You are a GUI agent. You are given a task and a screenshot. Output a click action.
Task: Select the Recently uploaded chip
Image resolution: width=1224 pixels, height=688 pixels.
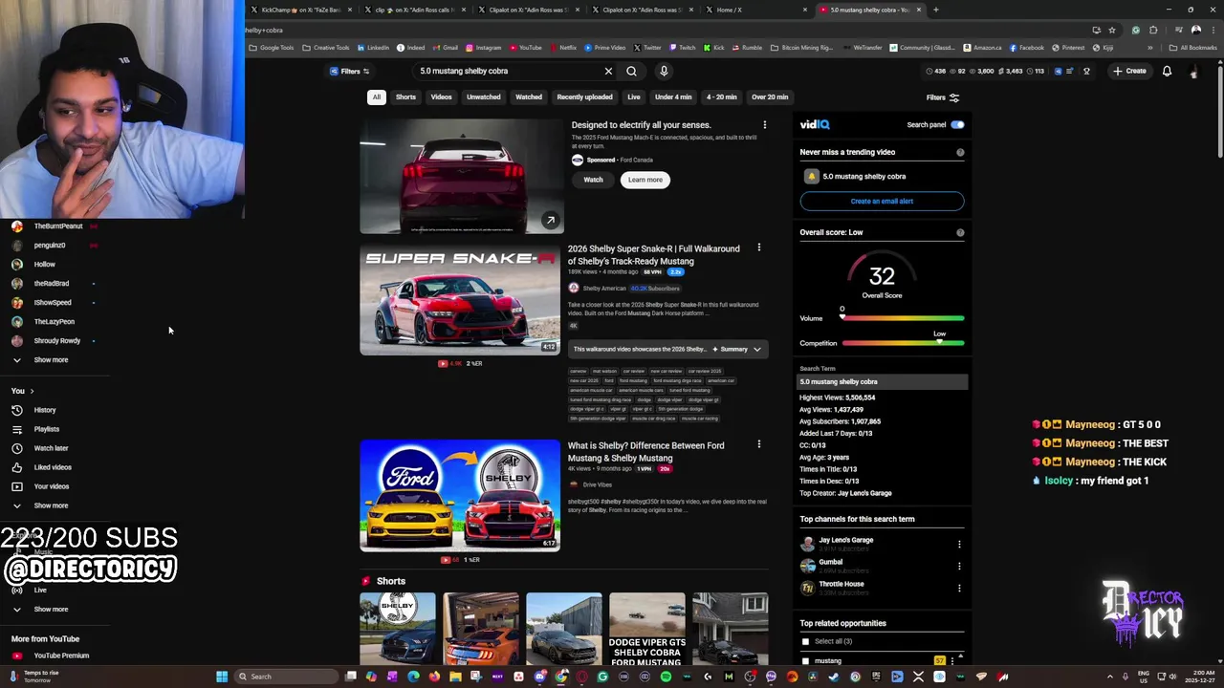pos(584,97)
